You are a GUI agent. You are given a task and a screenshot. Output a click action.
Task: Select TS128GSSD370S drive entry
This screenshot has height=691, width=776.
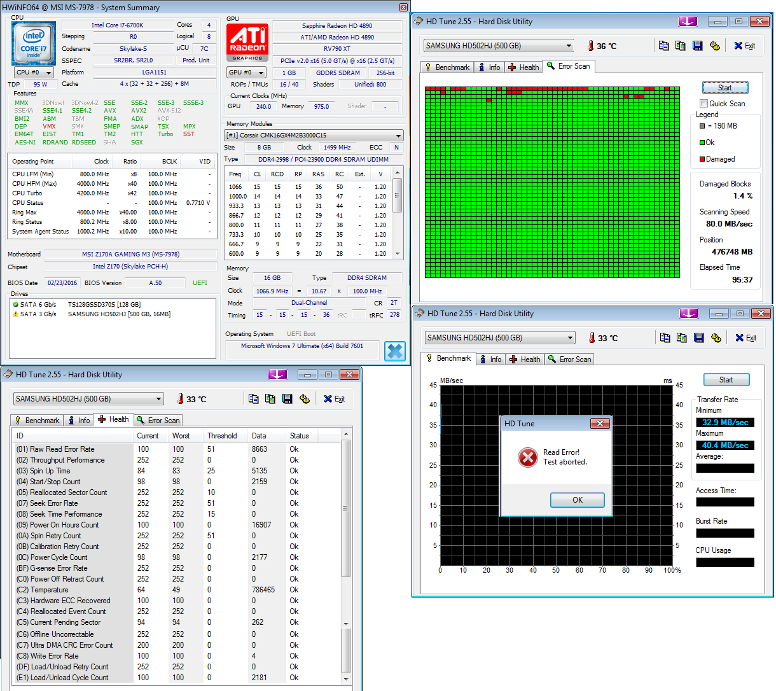click(104, 305)
